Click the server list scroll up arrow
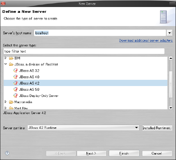 pos(171,58)
